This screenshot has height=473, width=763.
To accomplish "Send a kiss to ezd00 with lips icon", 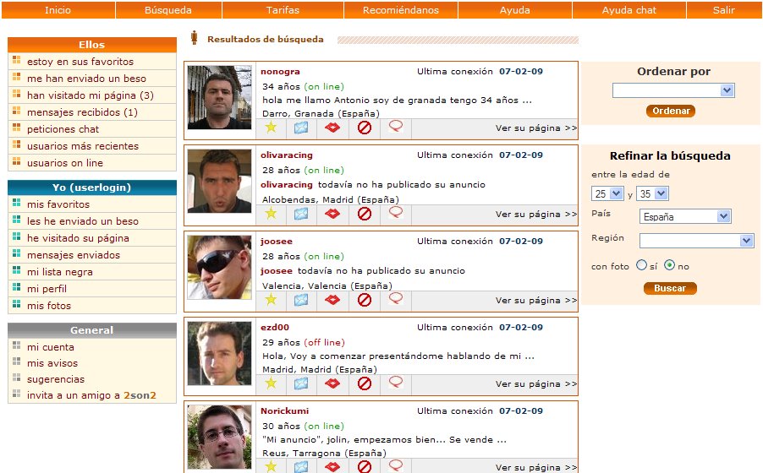I will pos(332,383).
